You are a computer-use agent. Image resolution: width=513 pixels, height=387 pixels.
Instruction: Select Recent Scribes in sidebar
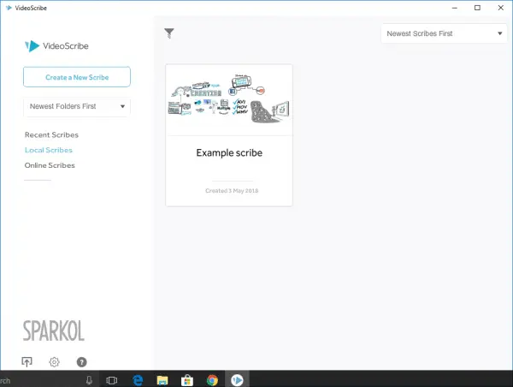[x=51, y=134]
